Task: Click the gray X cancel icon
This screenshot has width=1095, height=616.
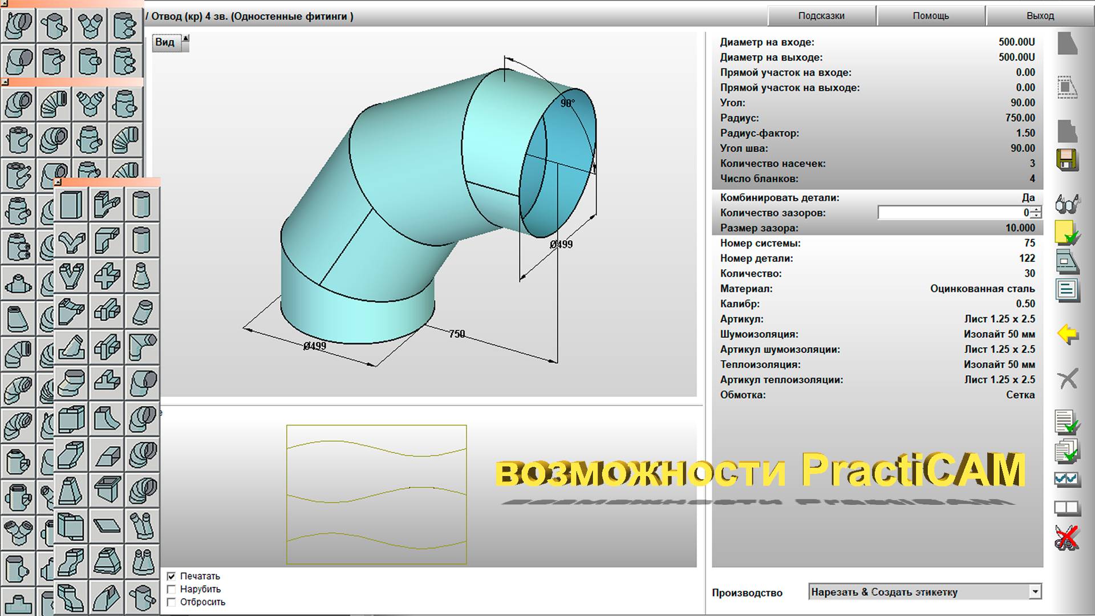Action: pyautogui.click(x=1068, y=379)
